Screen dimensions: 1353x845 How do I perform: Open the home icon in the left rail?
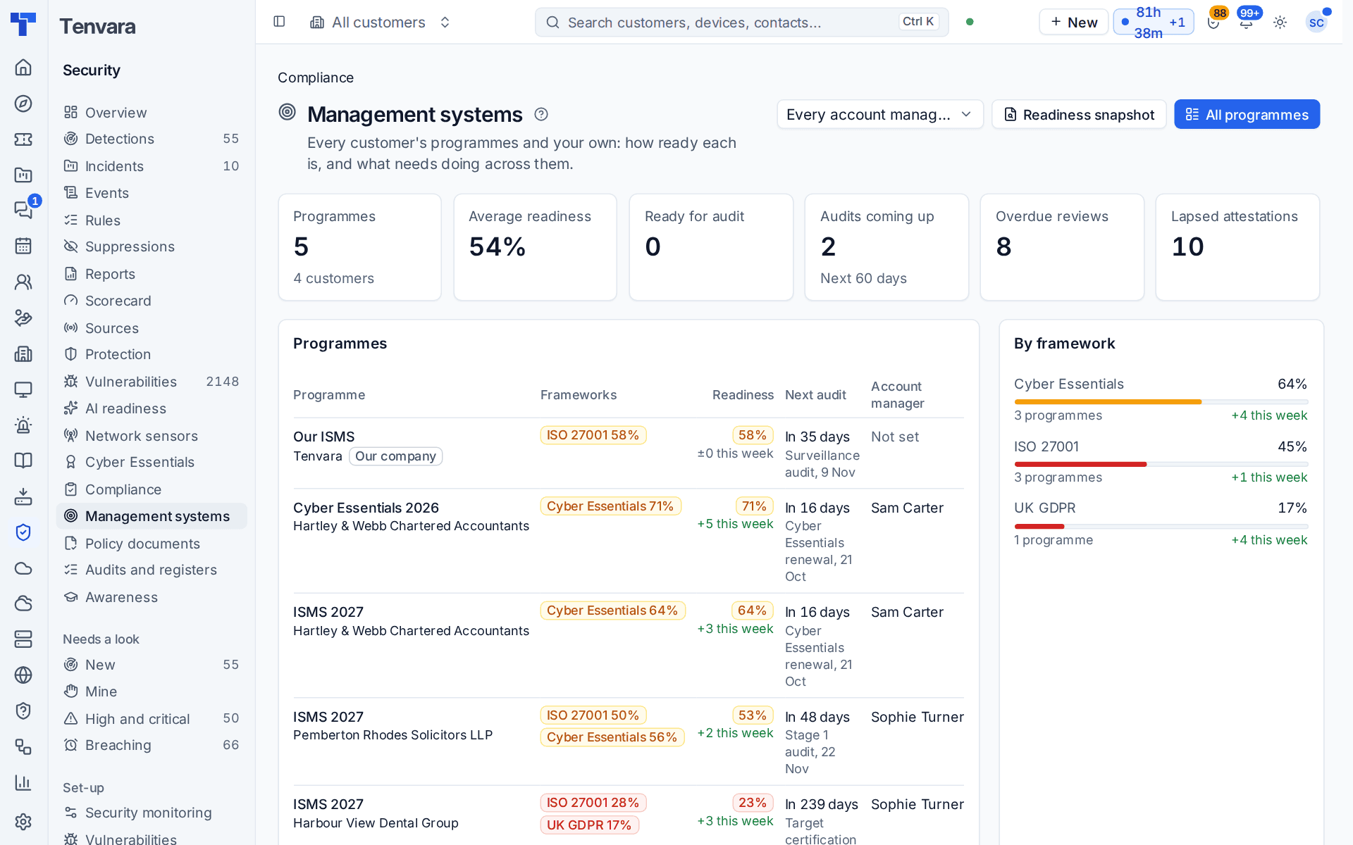[23, 68]
